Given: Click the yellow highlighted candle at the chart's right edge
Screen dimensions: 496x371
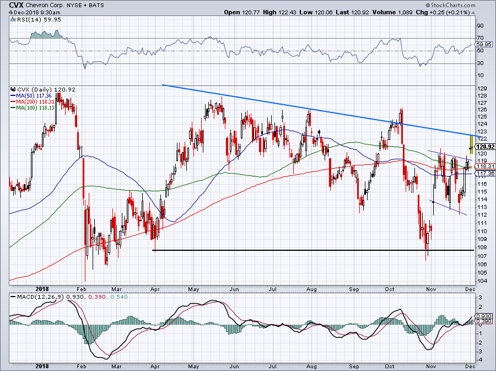Looking at the screenshot, I should (471, 144).
